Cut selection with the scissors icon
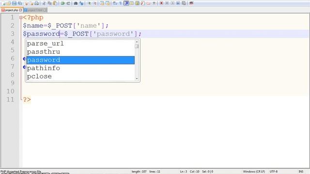 pos(44,3)
